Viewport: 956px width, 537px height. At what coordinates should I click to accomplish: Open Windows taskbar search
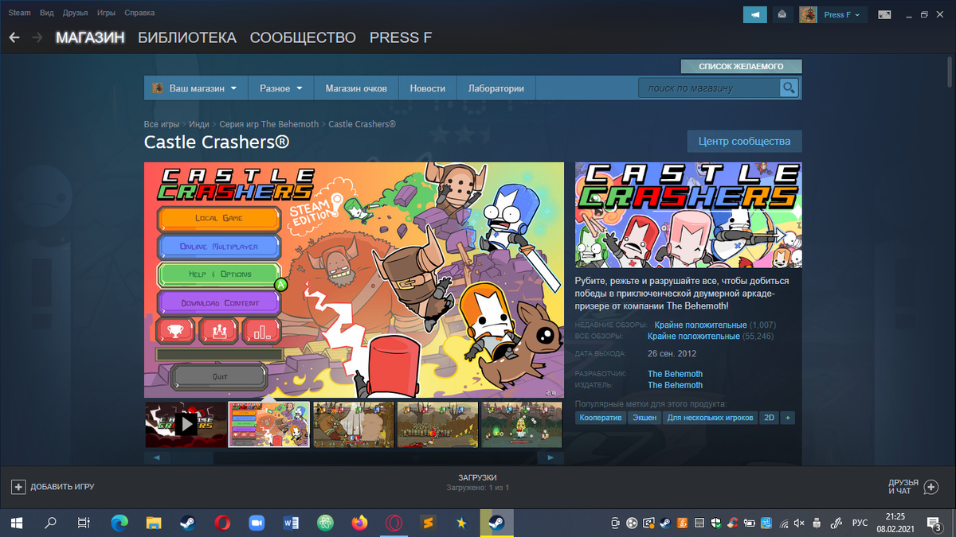50,523
